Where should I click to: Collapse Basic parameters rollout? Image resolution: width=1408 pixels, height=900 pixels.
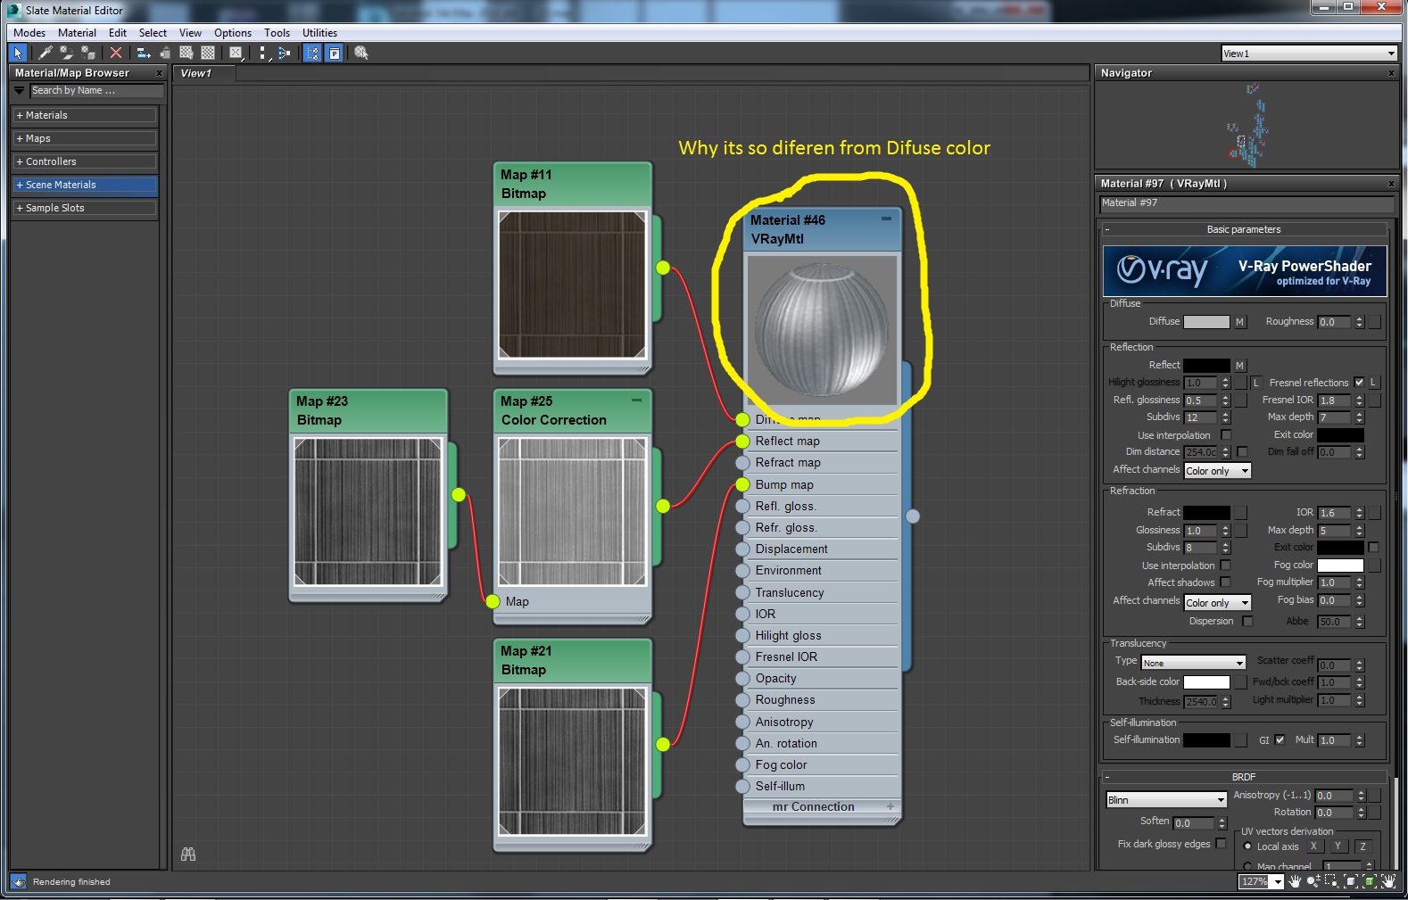[x=1244, y=229]
